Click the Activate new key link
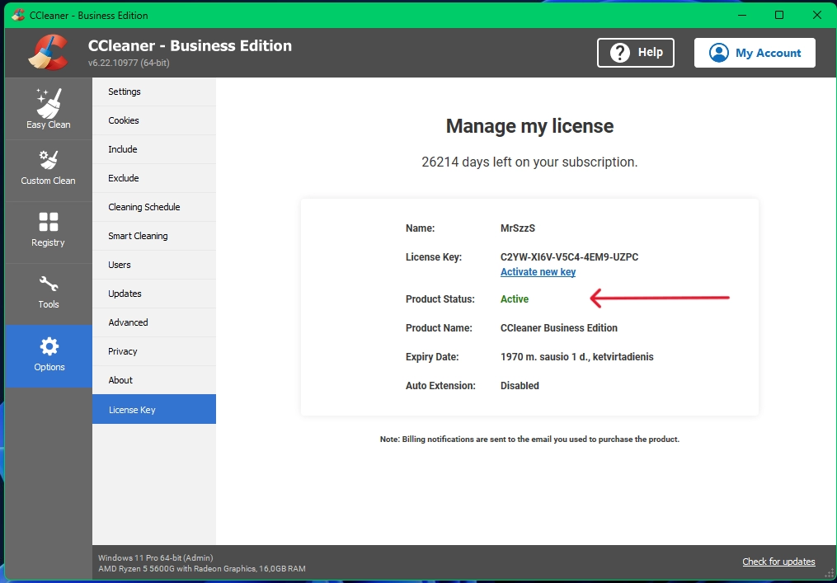The height and width of the screenshot is (583, 837). 538,272
